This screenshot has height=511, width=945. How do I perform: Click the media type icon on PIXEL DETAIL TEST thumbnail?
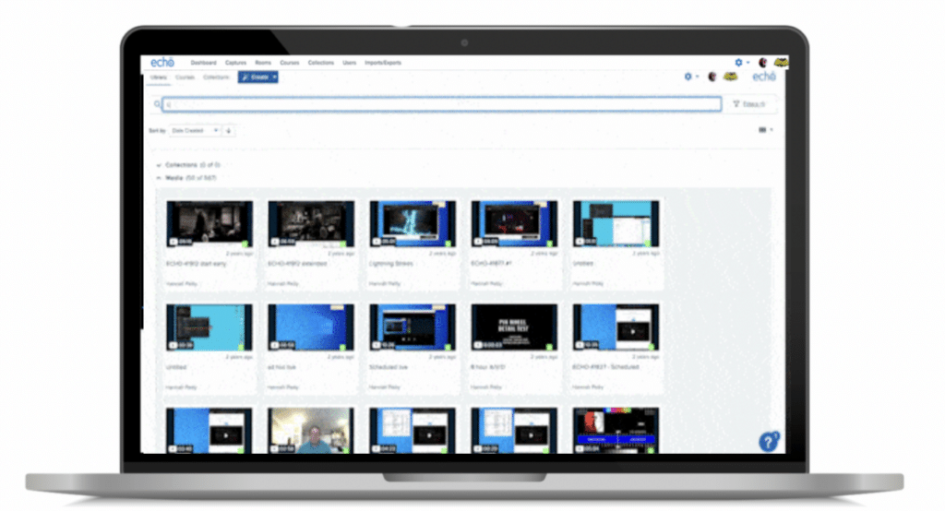point(479,345)
